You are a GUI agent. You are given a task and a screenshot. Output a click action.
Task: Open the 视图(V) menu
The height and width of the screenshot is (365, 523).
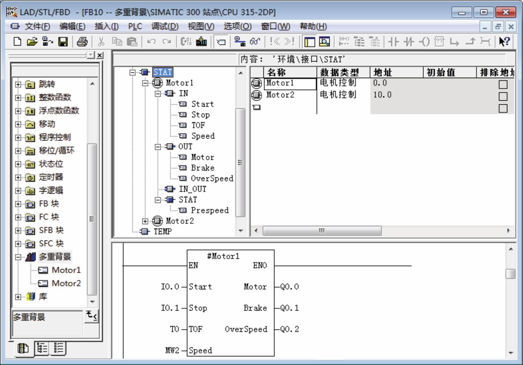click(x=201, y=27)
